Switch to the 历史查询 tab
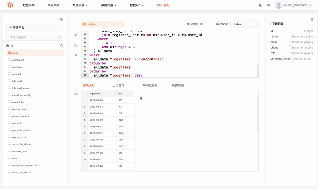The width and height of the screenshot is (318, 189). click(x=118, y=85)
